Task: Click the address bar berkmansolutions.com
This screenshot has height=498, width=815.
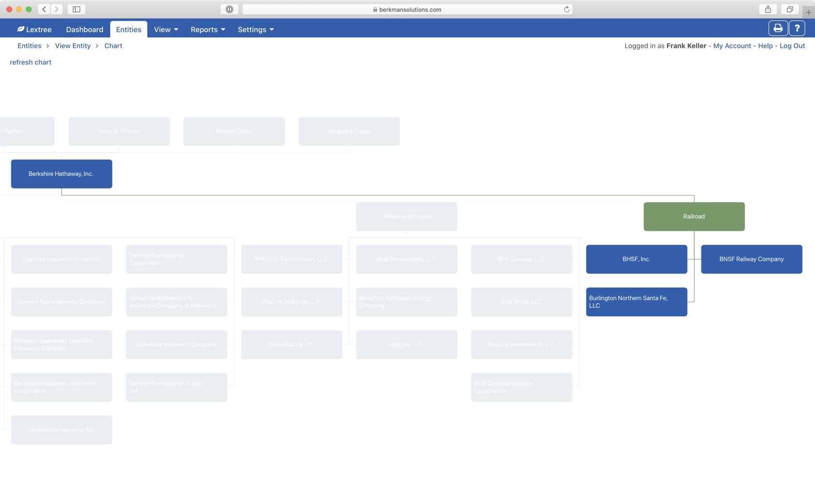Action: tap(407, 9)
